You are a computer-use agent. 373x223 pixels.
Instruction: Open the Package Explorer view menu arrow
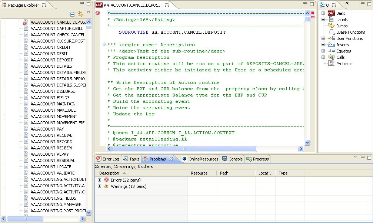89,13
